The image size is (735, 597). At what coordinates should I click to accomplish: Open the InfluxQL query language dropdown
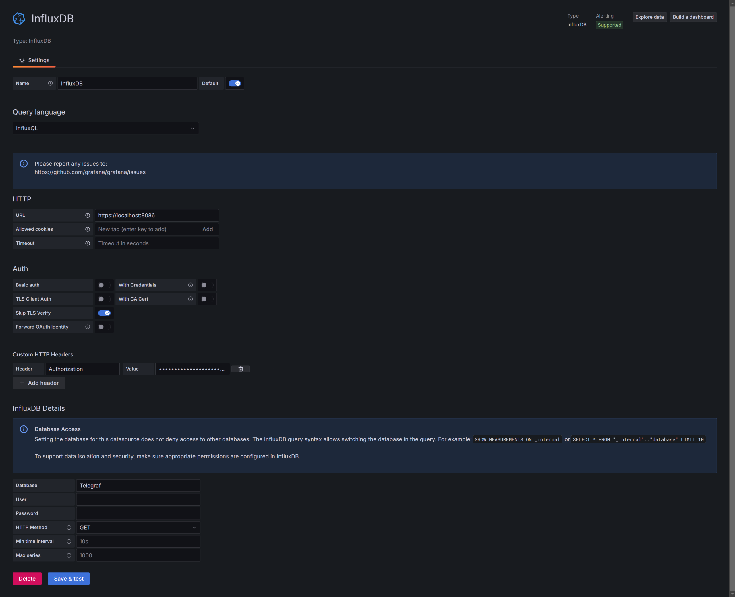pos(106,128)
